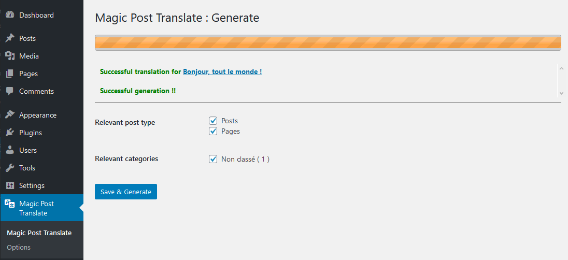
Task: Click the orange striped progress bar
Action: tap(328, 43)
